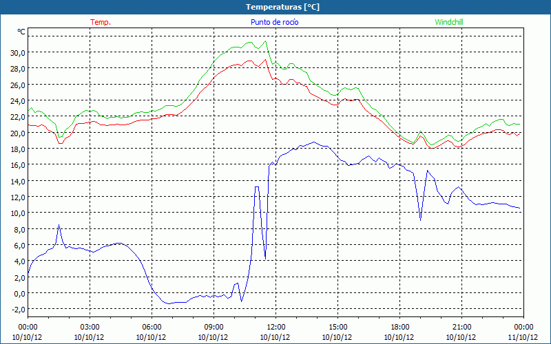This screenshot has width=551, height=344.
Task: Click the '28,0' y-axis value
Action: click(18, 69)
